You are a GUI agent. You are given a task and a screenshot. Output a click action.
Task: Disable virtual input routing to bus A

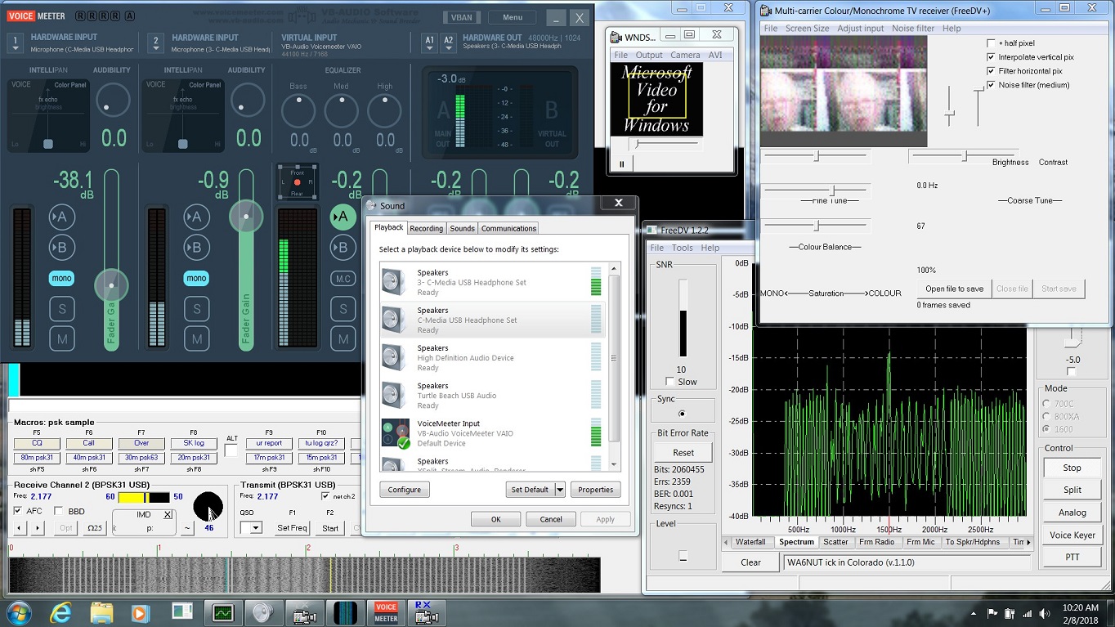click(x=343, y=217)
